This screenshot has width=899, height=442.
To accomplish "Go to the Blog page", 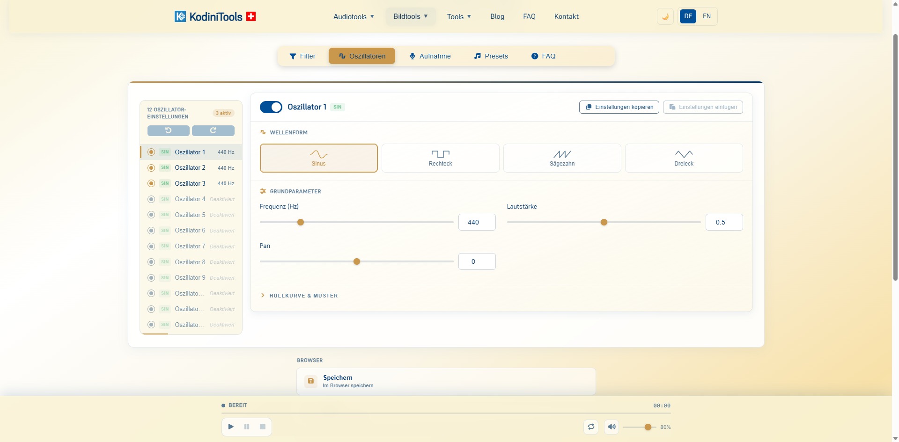I will (x=497, y=16).
